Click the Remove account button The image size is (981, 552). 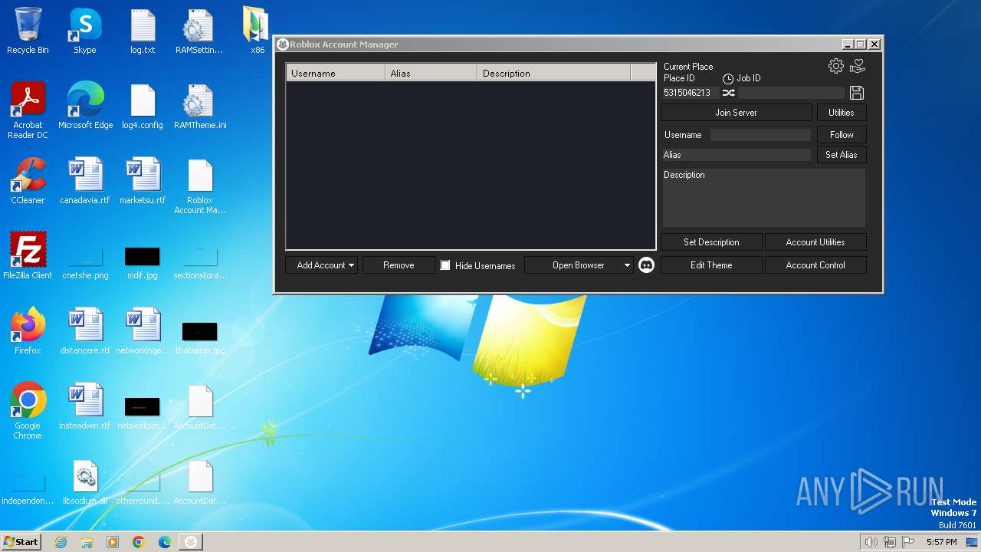pos(399,265)
